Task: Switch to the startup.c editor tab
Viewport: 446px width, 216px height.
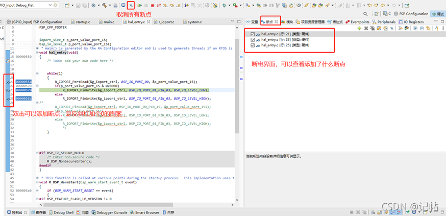Action: 82,22
